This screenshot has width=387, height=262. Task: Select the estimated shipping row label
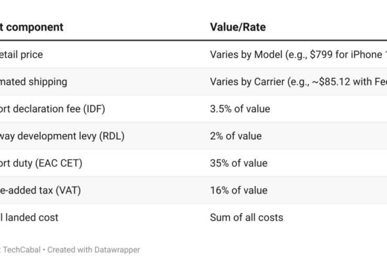pyautogui.click(x=33, y=82)
